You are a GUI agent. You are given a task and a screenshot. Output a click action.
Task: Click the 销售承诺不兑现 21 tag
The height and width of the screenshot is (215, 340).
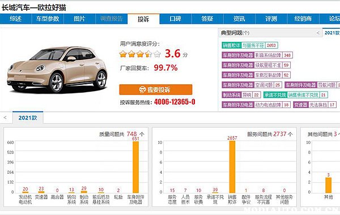tap(296, 95)
